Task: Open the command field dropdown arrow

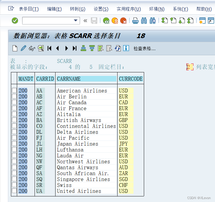Action: coord(76,21)
